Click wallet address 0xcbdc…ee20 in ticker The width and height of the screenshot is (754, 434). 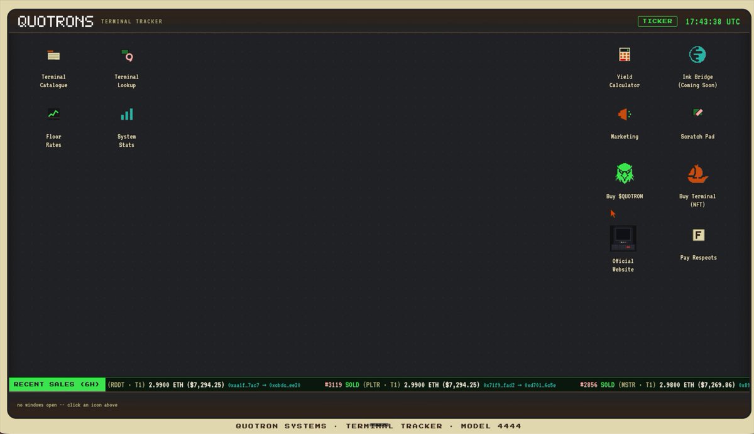tap(285, 385)
